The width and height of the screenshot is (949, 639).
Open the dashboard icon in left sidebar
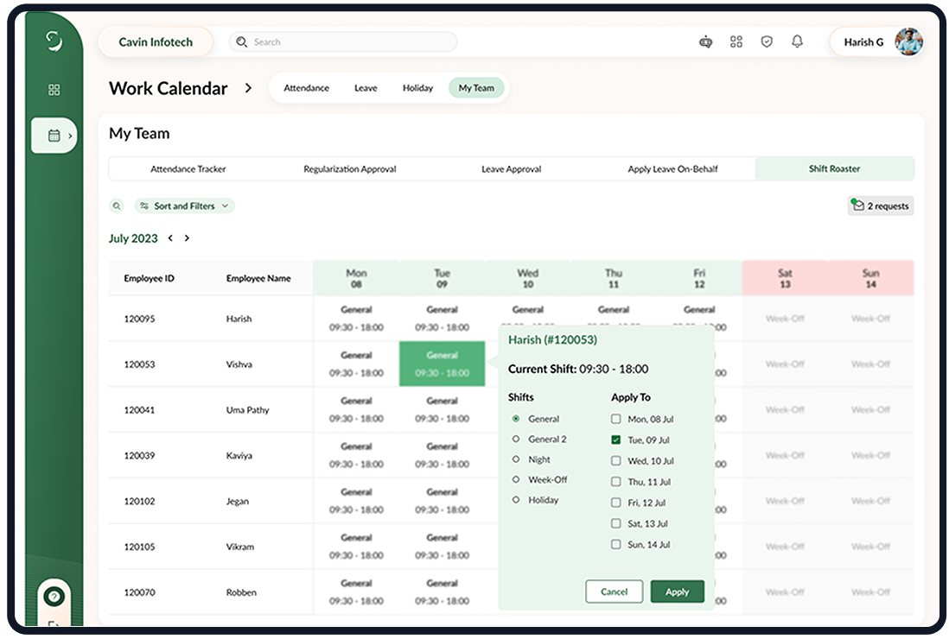click(54, 90)
